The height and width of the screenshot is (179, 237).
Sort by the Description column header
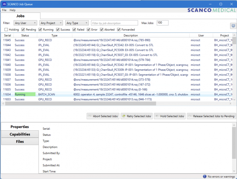coord(131,36)
